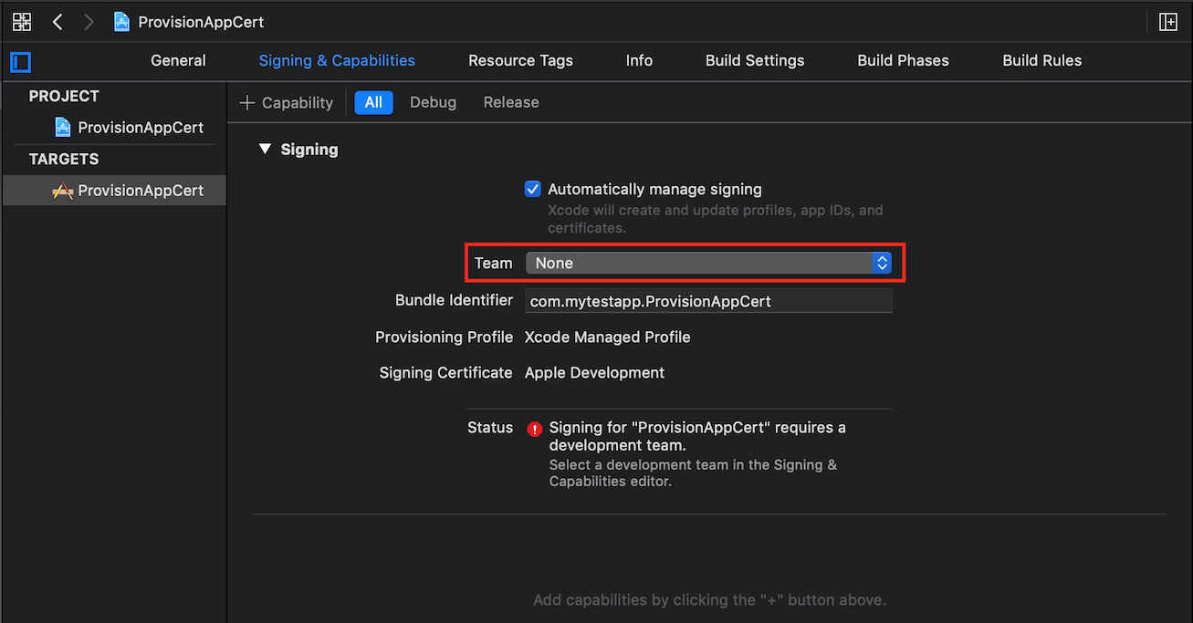Select the Release configuration filter
This screenshot has width=1193, height=623.
[x=511, y=103]
